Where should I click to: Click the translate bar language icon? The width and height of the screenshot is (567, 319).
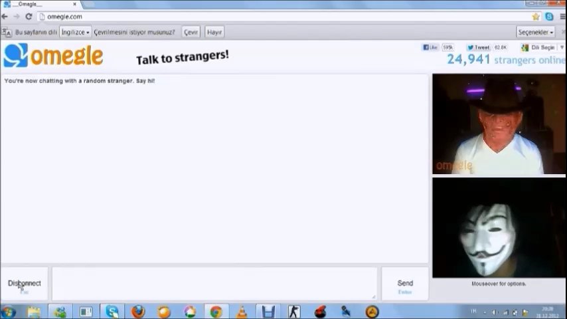[7, 33]
